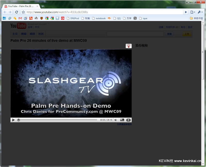Open the 玫瑰 bookmark
Screen dimensions: 206x167
[x=85, y=18]
